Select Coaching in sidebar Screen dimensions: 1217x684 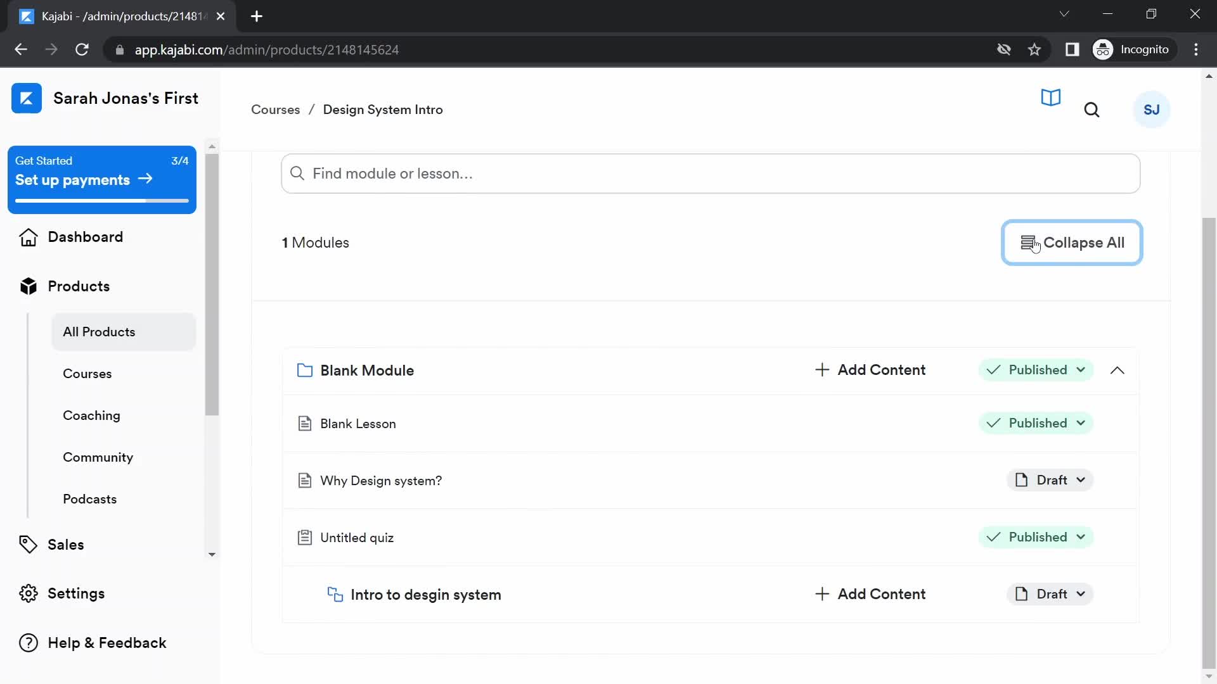pyautogui.click(x=91, y=415)
